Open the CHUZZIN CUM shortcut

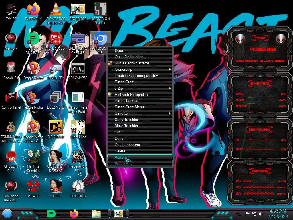click(x=11, y=161)
